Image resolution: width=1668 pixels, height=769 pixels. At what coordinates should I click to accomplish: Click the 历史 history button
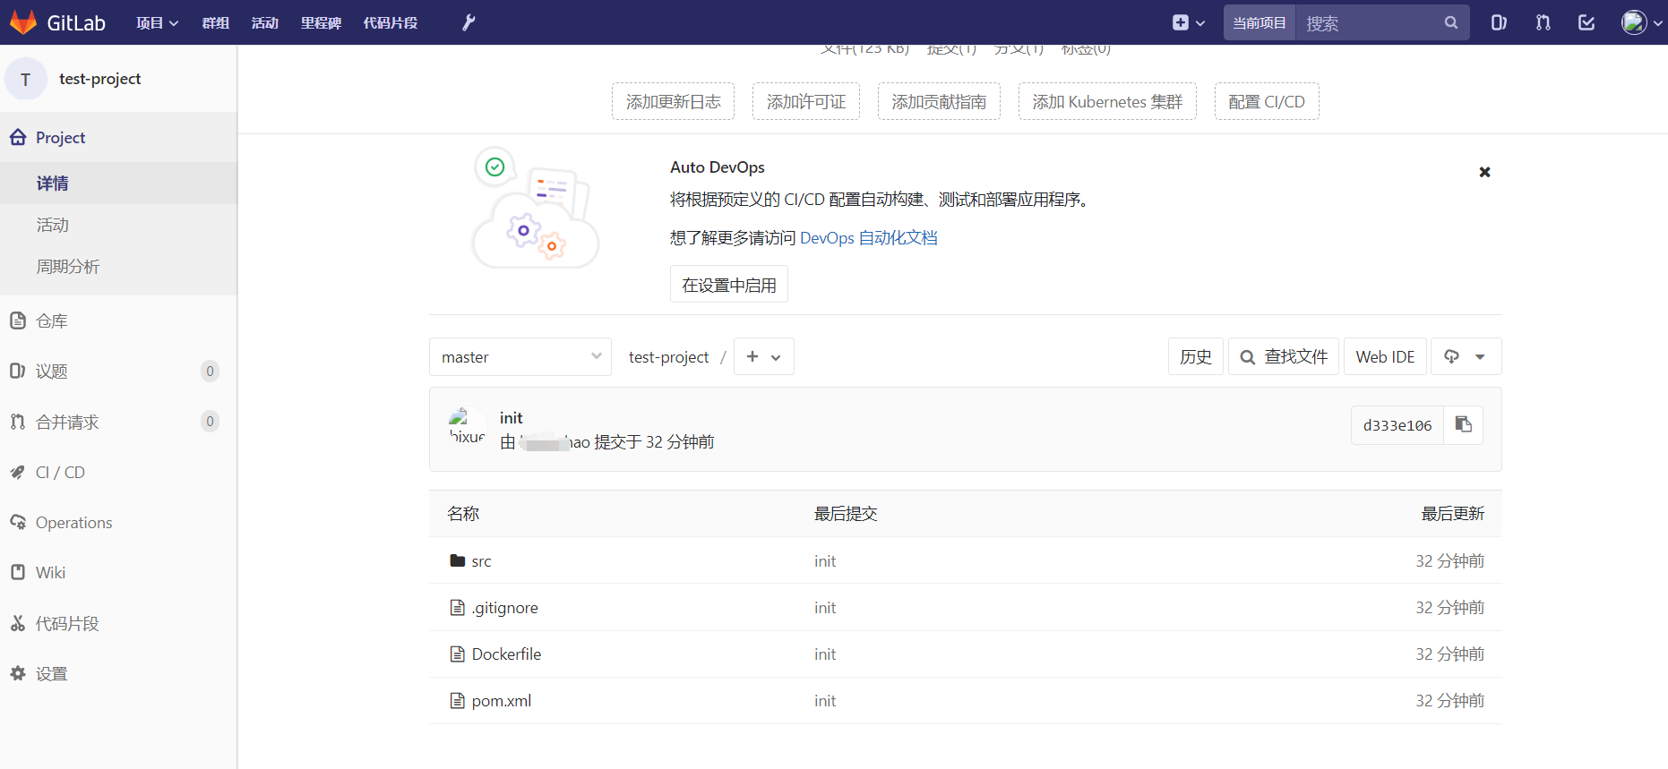point(1196,356)
